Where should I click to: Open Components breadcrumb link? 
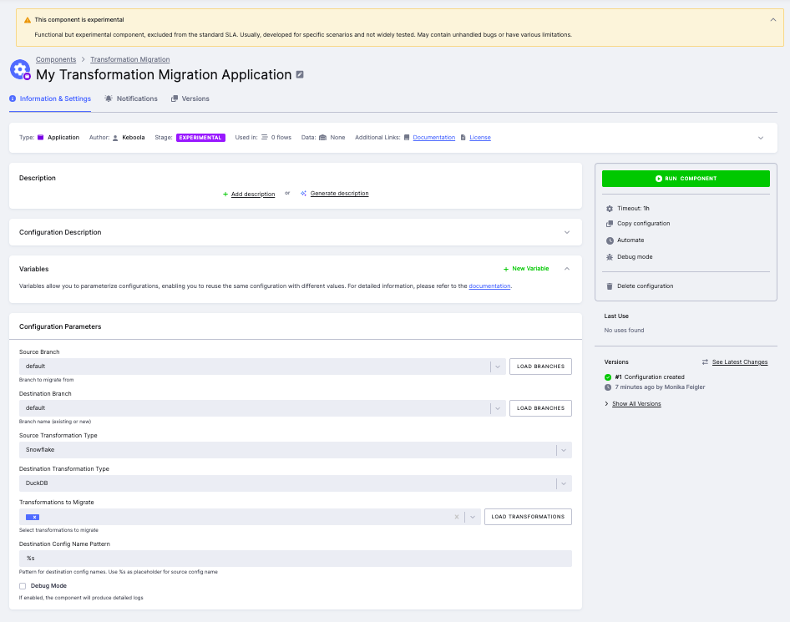[x=56, y=59]
